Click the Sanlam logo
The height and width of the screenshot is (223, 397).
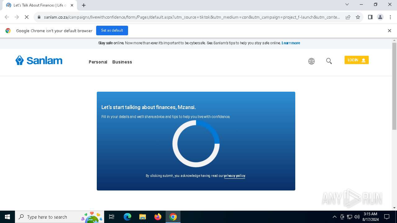[39, 60]
